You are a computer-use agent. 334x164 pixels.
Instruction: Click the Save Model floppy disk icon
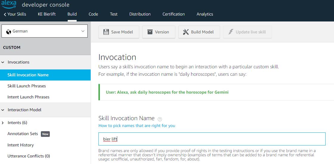[106, 32]
